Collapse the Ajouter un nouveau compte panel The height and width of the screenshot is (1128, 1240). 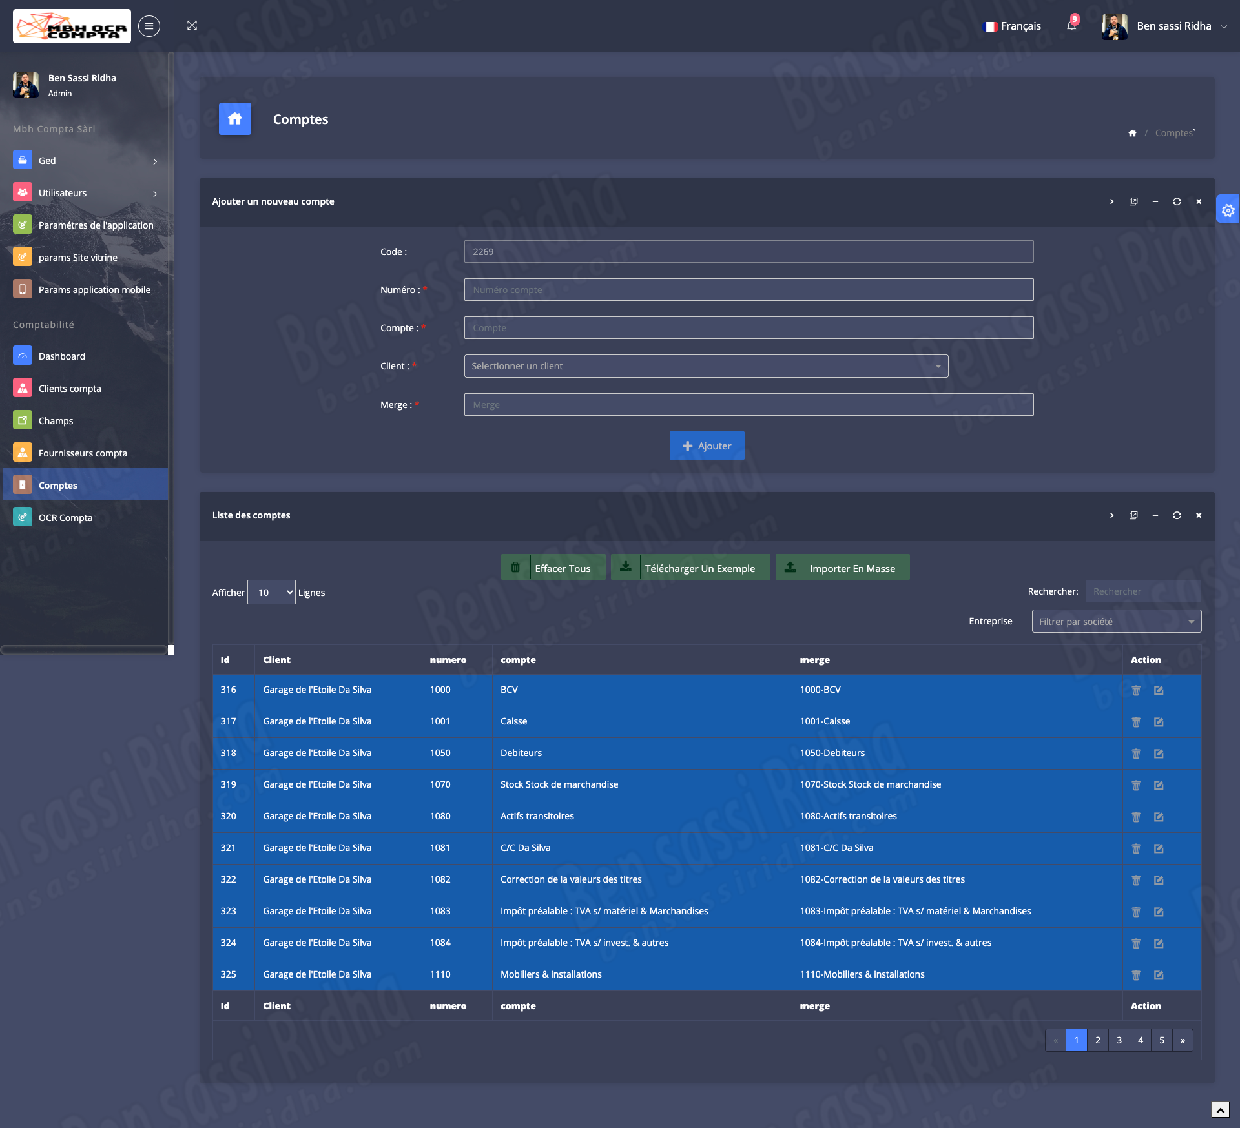(1155, 201)
